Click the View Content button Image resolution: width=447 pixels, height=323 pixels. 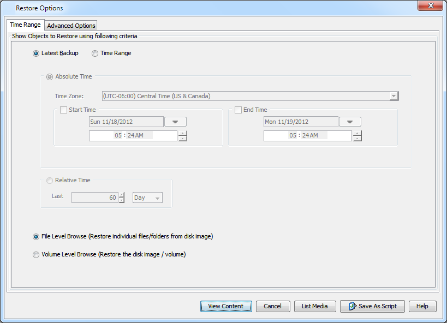[x=226, y=306]
